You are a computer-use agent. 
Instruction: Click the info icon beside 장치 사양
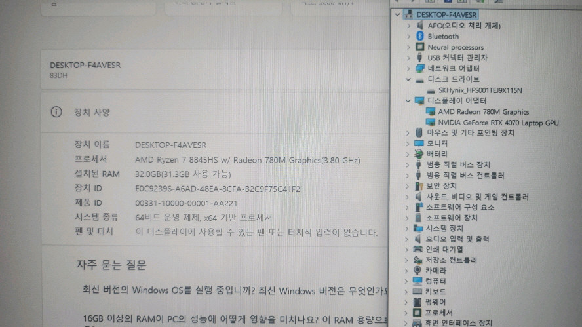pyautogui.click(x=56, y=111)
